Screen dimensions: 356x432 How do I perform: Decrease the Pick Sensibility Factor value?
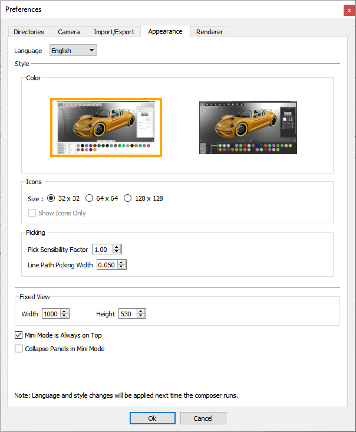pos(117,251)
